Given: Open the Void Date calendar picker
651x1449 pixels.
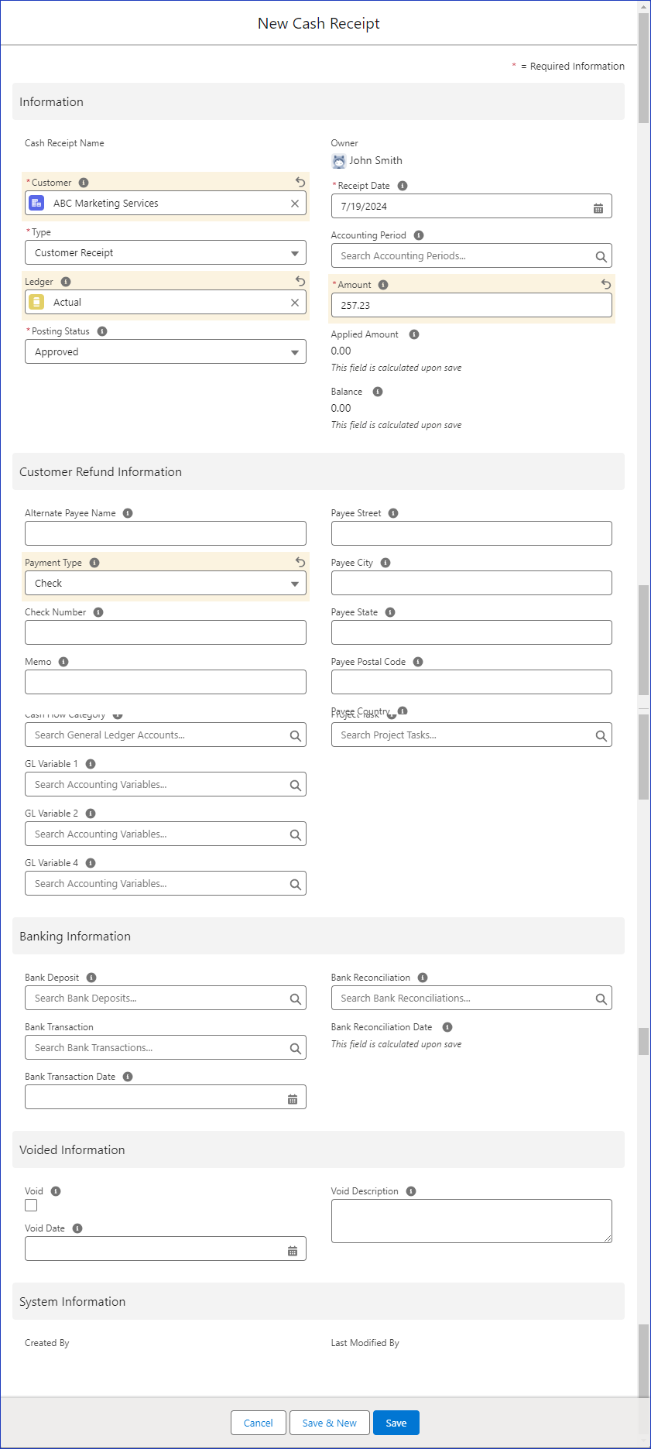Looking at the screenshot, I should tap(293, 1251).
